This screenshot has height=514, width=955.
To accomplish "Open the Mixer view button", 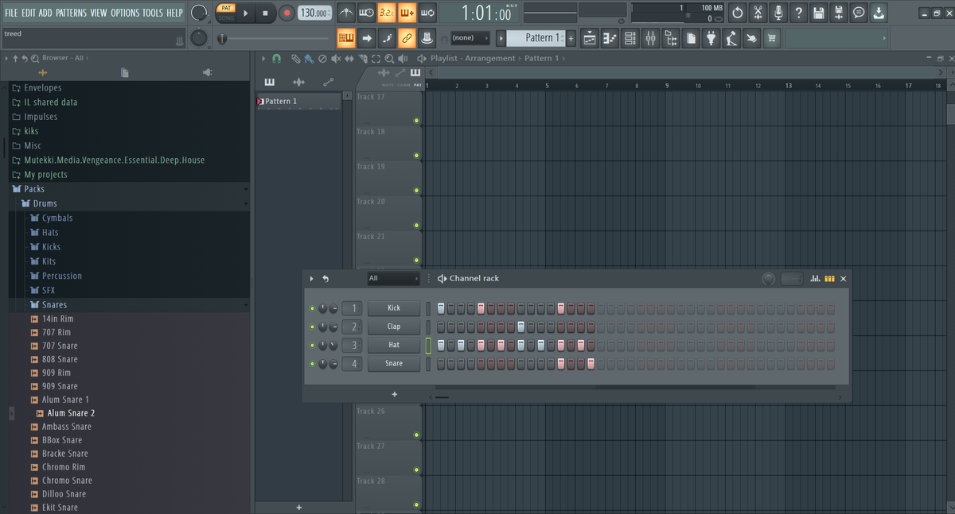I will 650,37.
